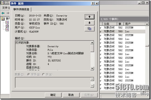Open the first log icon in the tree

7,22
